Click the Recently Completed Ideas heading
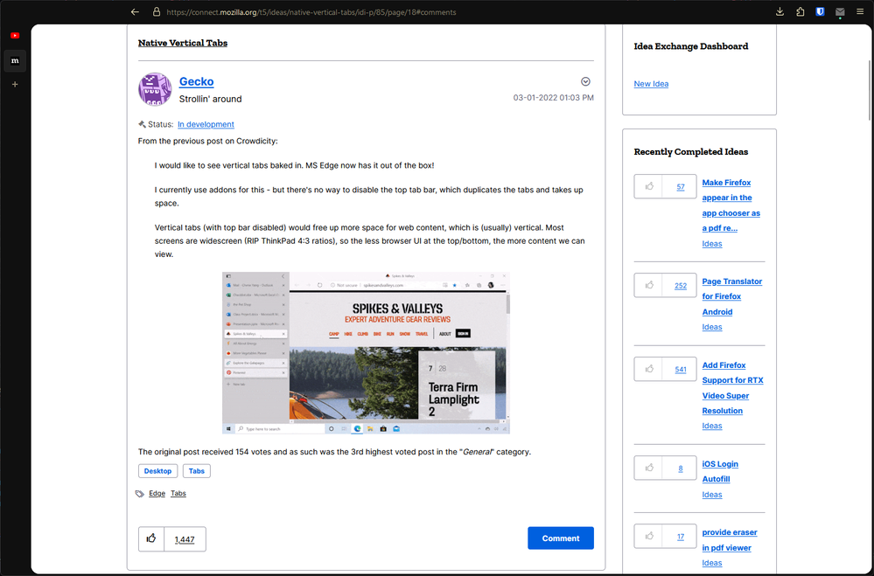This screenshot has width=874, height=576. pos(690,151)
